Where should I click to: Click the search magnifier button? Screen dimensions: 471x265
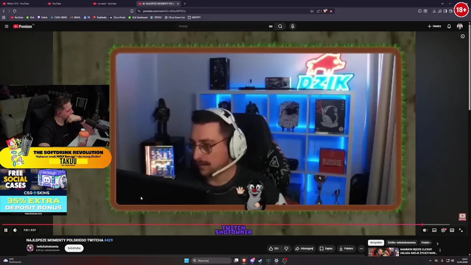(280, 26)
